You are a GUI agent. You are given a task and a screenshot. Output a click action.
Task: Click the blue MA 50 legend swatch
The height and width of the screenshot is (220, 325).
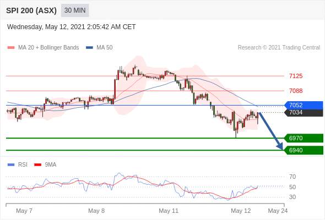point(89,48)
